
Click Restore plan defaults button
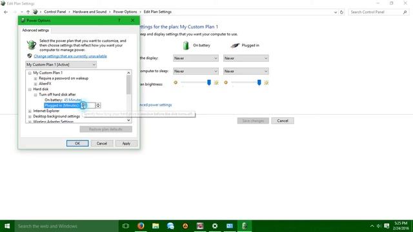tap(106, 129)
